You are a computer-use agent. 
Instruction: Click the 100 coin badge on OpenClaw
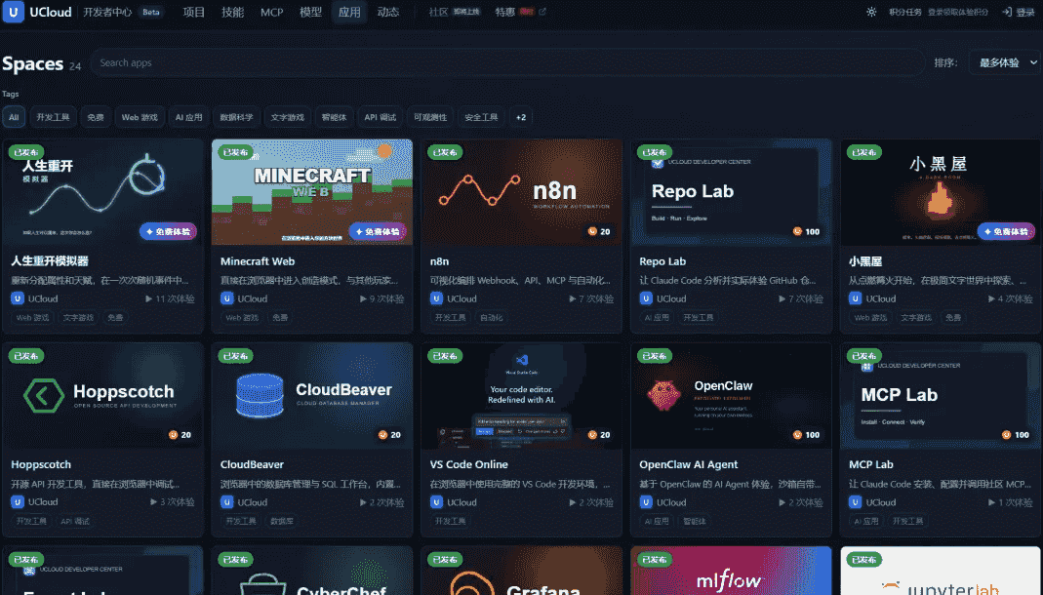tap(806, 435)
